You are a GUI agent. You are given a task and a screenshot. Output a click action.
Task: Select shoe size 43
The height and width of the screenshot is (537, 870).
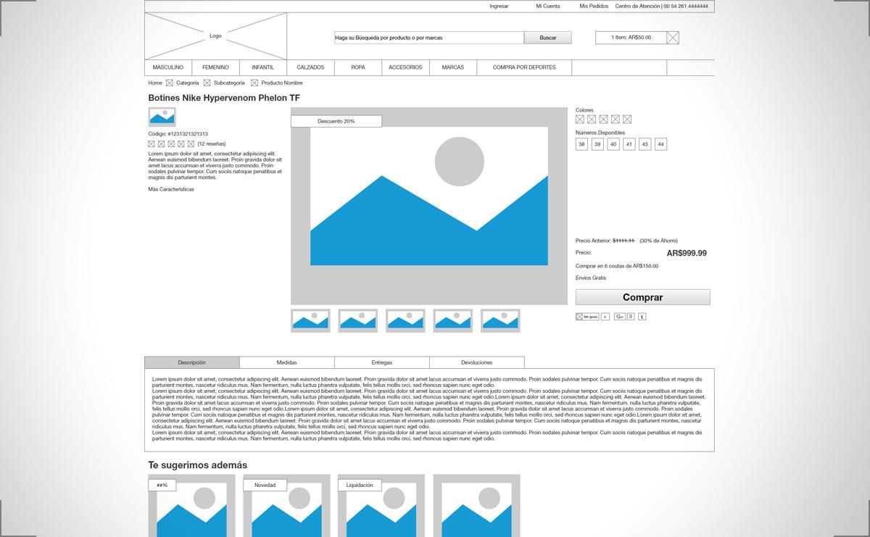(x=645, y=144)
